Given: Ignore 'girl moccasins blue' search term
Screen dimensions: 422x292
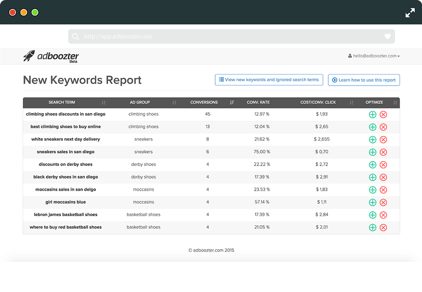Looking at the screenshot, I should [383, 202].
